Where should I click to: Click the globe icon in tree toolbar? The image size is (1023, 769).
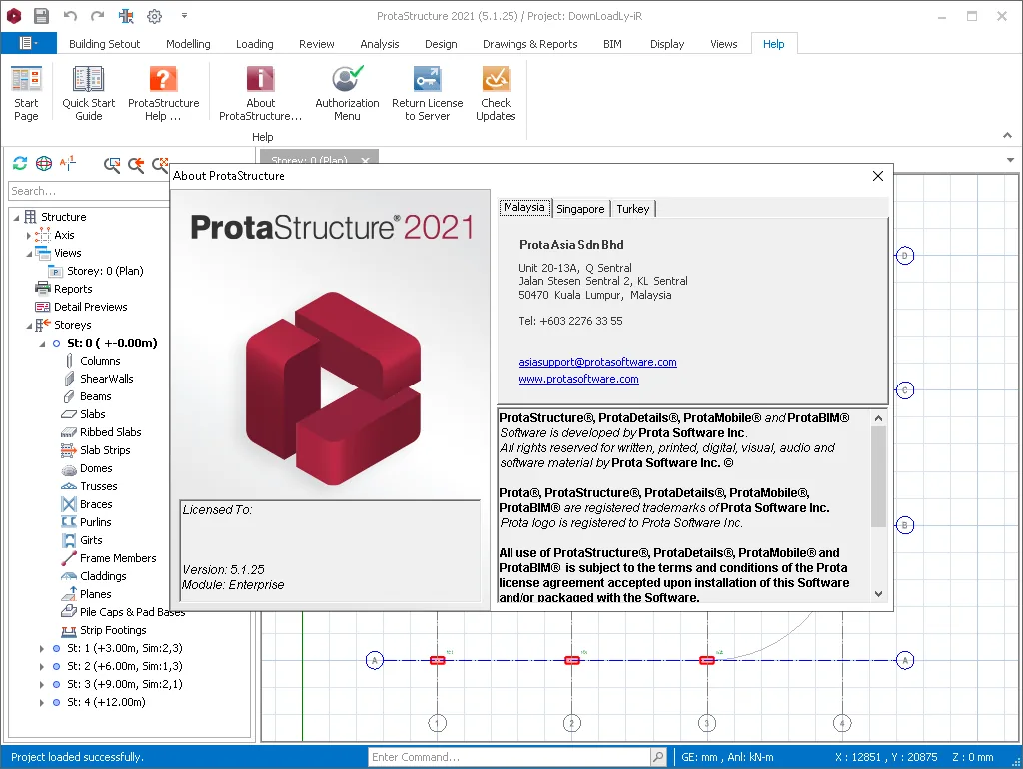(x=44, y=163)
